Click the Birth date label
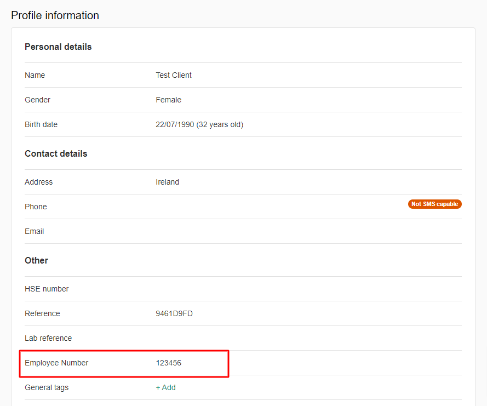This screenshot has height=406, width=487. (41, 124)
